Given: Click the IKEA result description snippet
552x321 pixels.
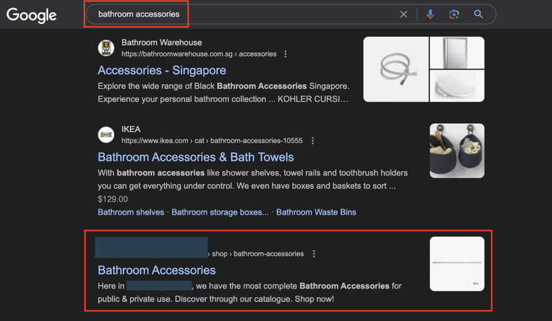Looking at the screenshot, I should point(253,179).
